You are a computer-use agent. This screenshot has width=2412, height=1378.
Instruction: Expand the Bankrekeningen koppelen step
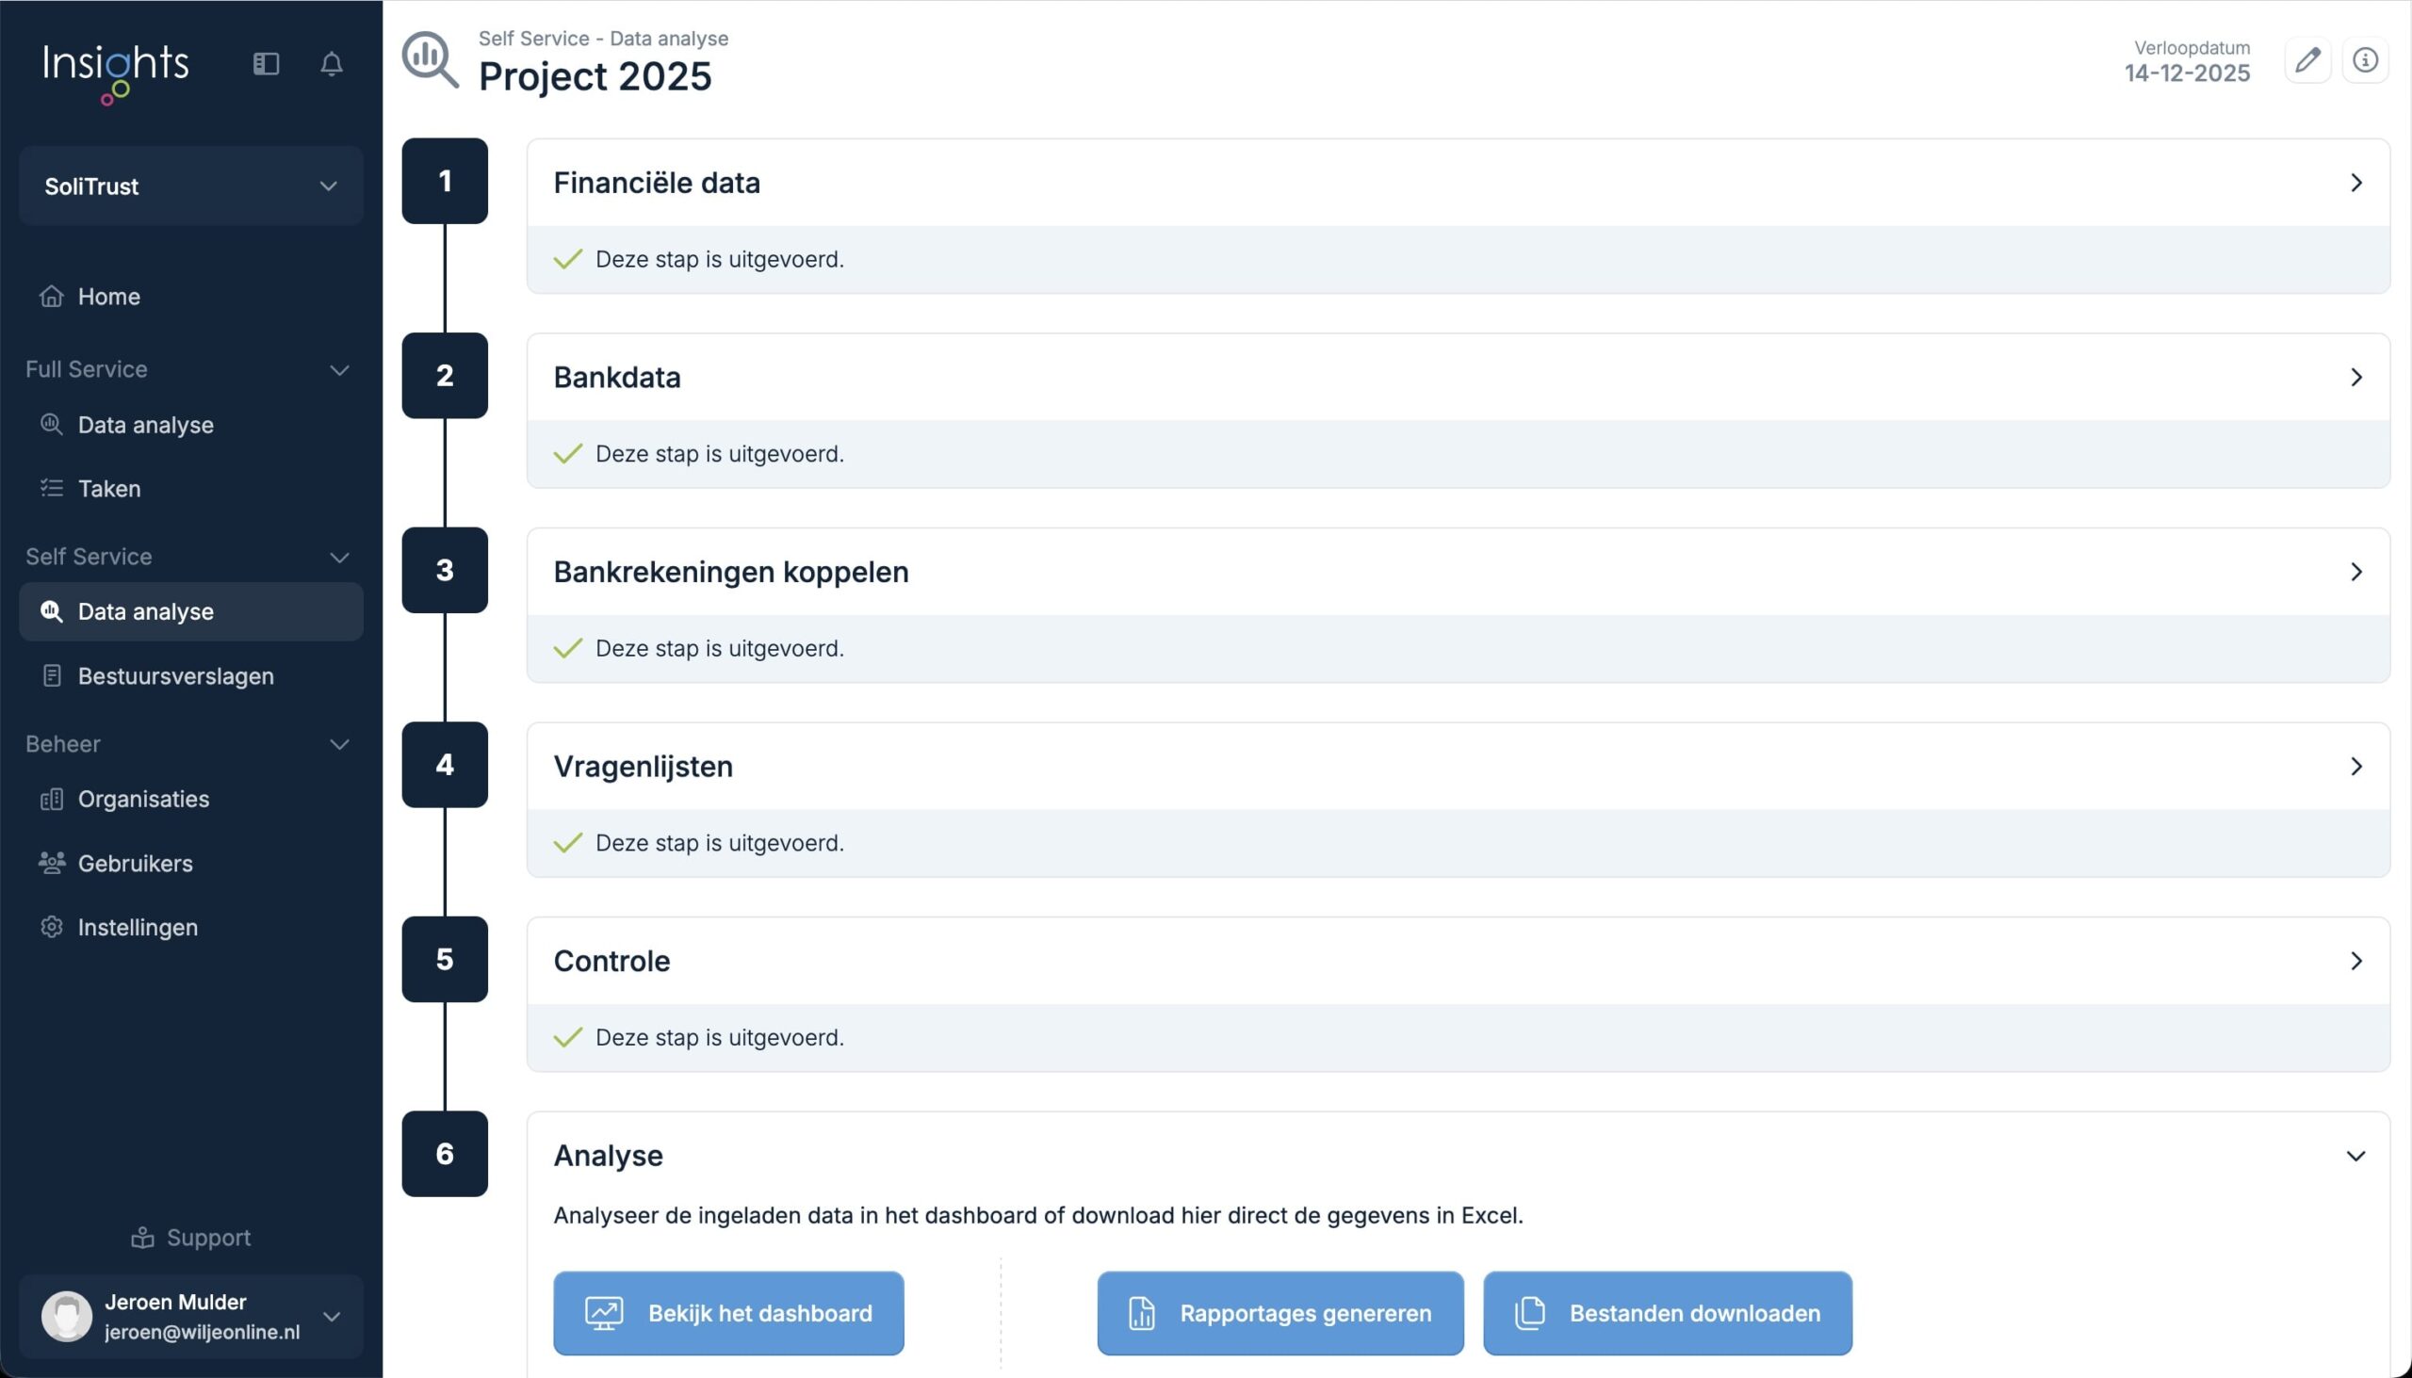pos(2355,572)
